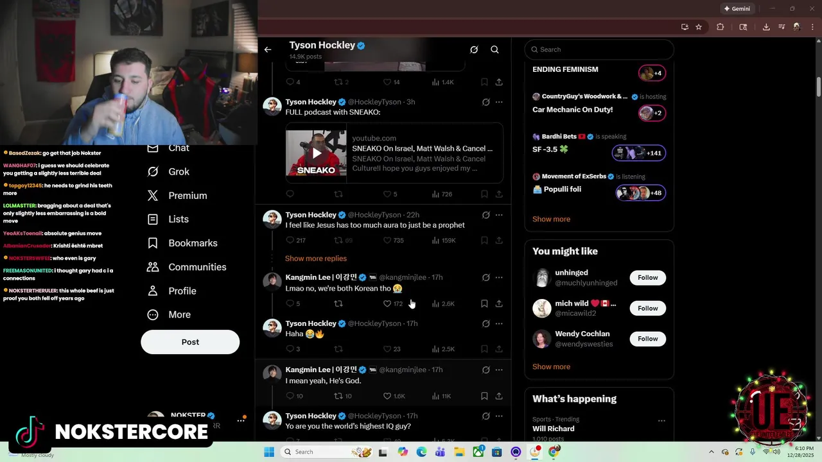The width and height of the screenshot is (822, 462).
Task: View analytics of the Jesus aura post
Action: click(444, 240)
